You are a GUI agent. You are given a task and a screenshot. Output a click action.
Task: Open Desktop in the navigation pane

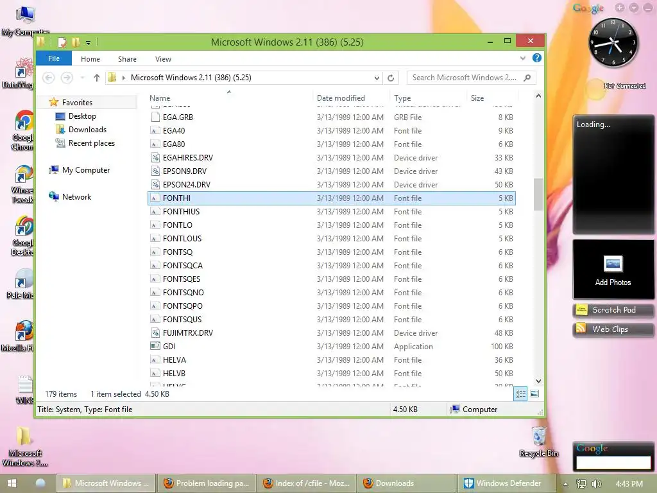click(x=82, y=116)
